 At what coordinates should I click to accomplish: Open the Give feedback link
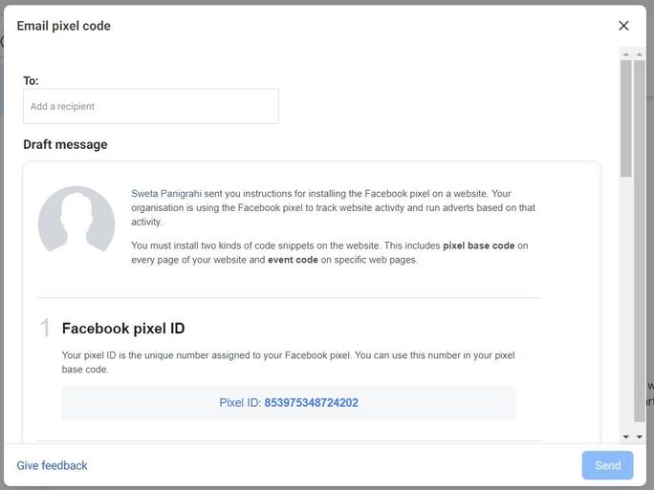coord(53,465)
